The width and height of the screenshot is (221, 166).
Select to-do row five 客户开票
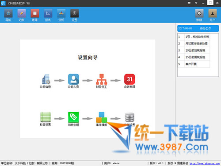[x=194, y=64]
